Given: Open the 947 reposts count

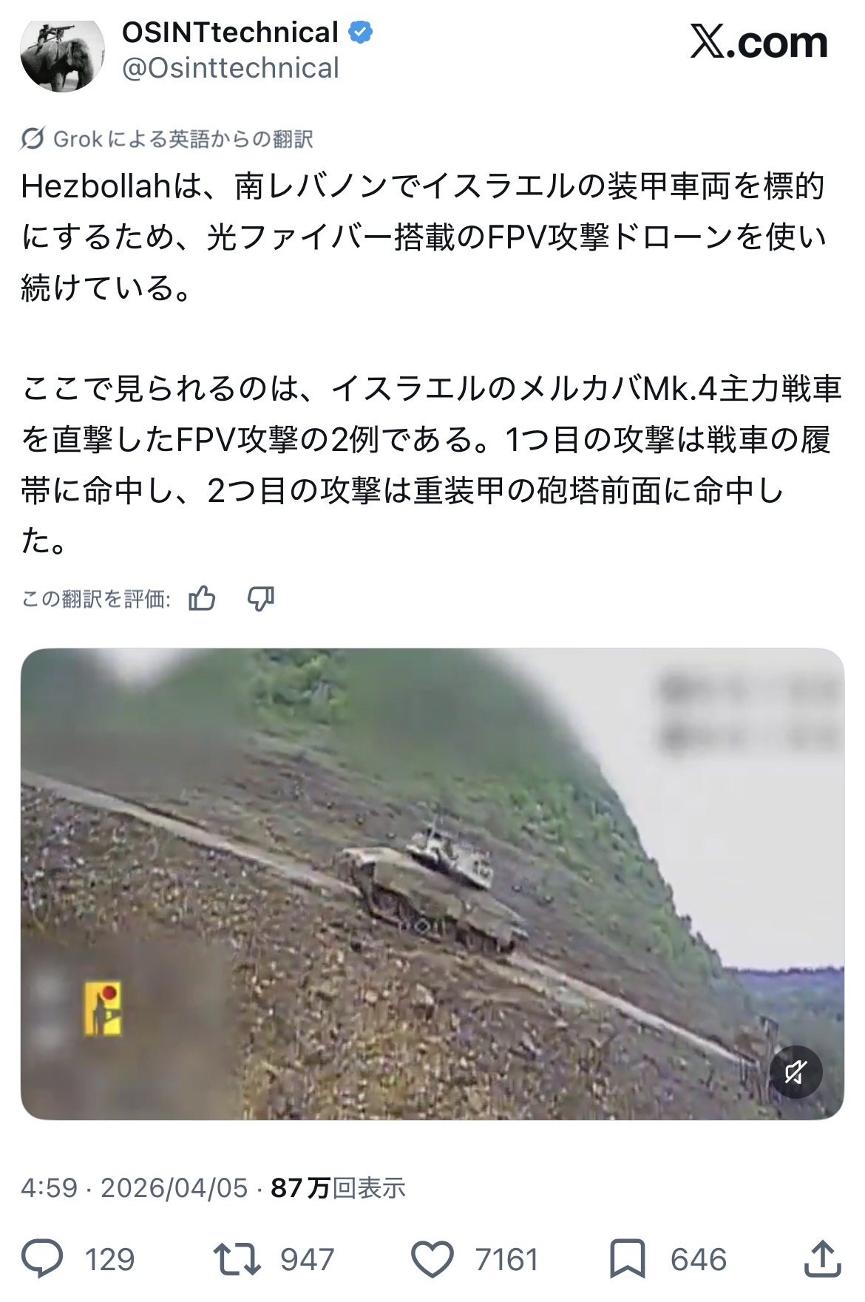Looking at the screenshot, I should [x=307, y=1259].
